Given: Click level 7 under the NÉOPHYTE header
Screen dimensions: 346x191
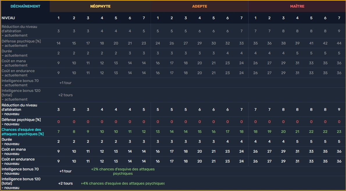Looking at the screenshot, I should tap(144, 18).
